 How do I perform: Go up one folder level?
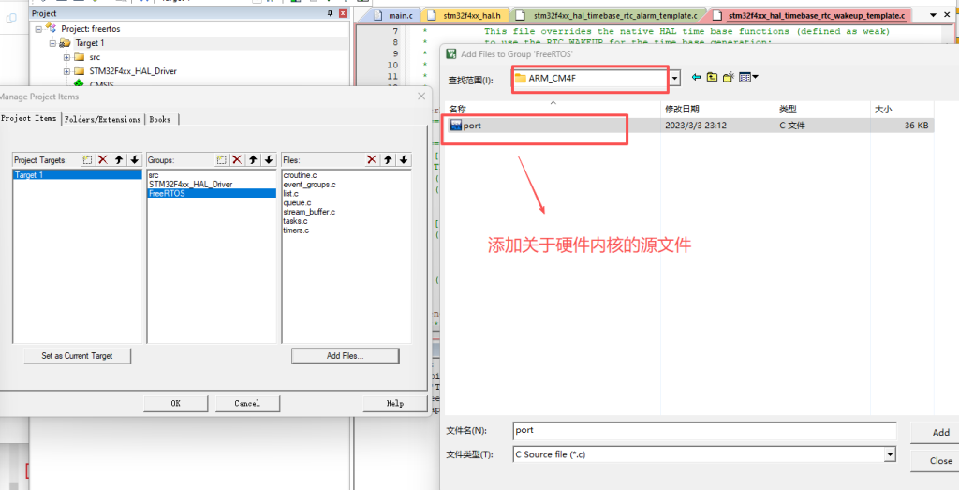(712, 78)
